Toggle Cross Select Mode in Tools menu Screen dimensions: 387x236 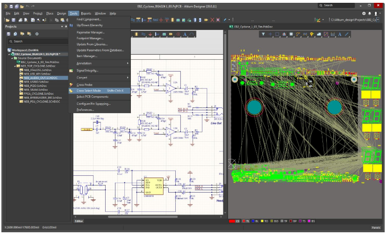coord(89,91)
